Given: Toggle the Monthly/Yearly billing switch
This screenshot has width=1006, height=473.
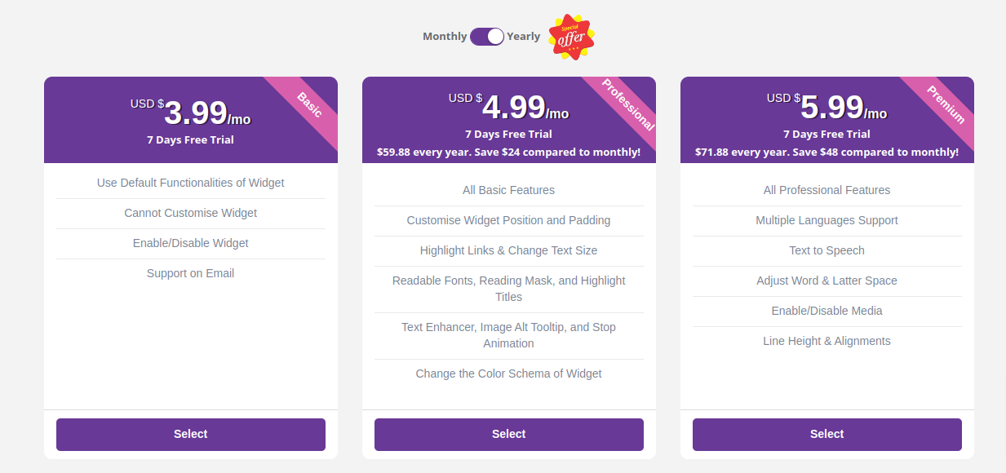Looking at the screenshot, I should [x=487, y=37].
